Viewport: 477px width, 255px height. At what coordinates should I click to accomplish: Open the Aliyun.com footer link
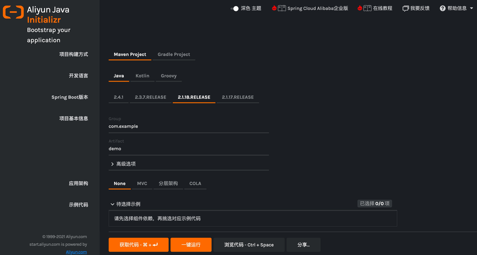pos(76,252)
